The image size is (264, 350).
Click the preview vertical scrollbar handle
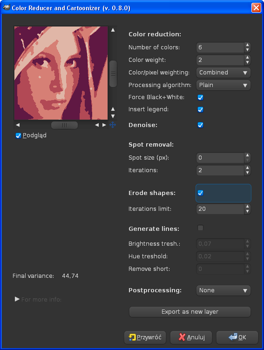click(113, 74)
